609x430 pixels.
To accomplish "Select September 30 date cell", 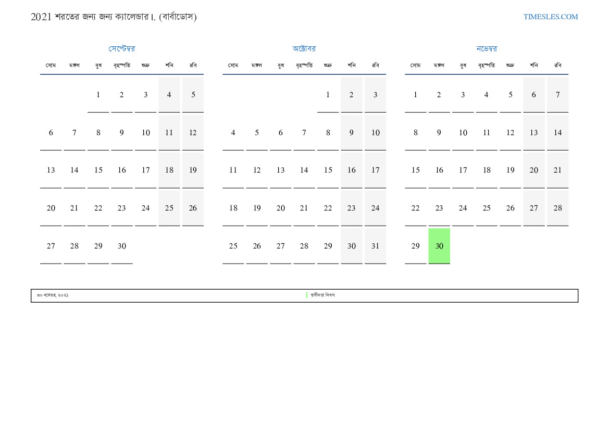I will [x=122, y=246].
